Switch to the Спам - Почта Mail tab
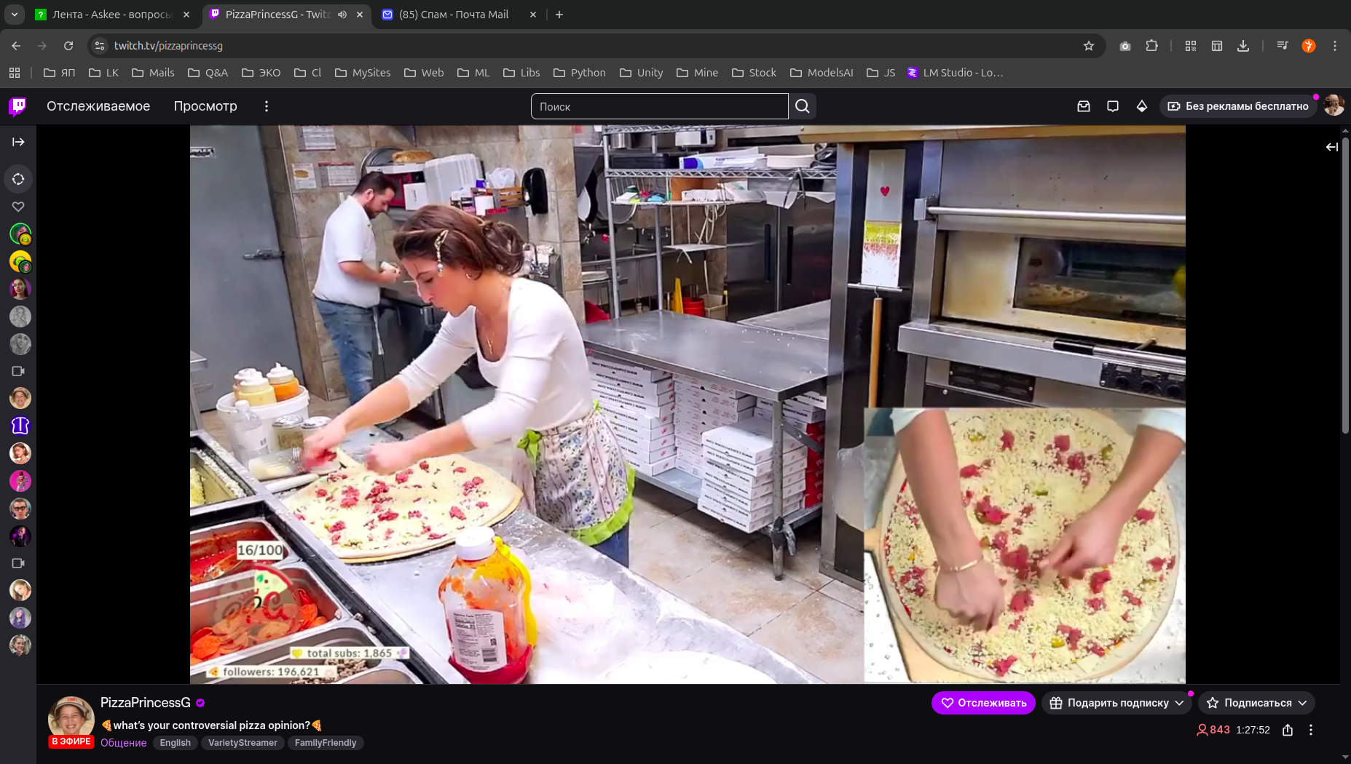This screenshot has width=1351, height=764. tap(453, 15)
